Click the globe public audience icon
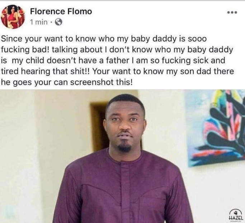The image size is (245, 223). [x=59, y=22]
